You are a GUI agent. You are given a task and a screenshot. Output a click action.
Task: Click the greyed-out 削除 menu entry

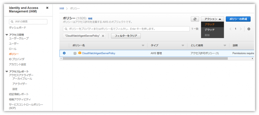(212, 35)
